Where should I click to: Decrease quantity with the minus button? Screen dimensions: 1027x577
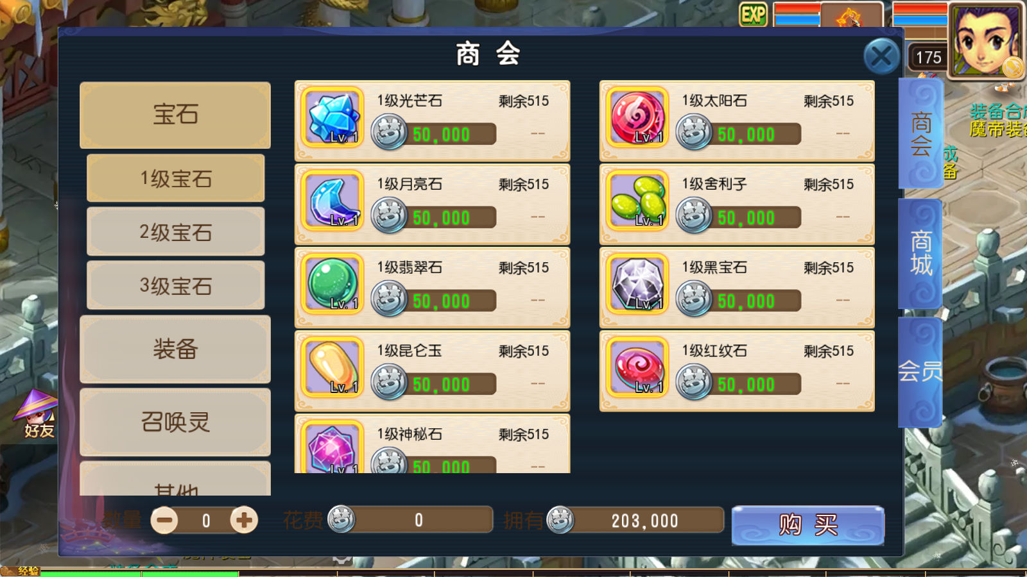(164, 520)
